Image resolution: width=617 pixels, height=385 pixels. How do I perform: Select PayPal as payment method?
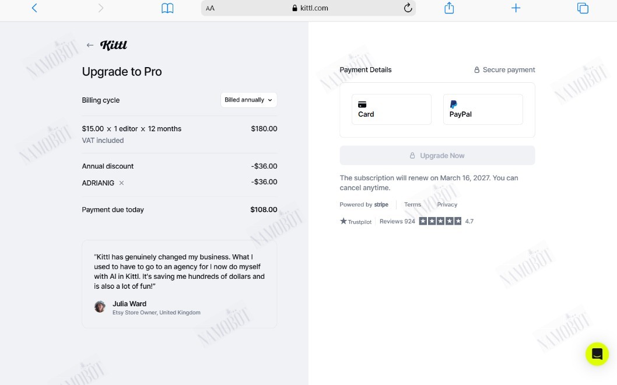tap(483, 110)
